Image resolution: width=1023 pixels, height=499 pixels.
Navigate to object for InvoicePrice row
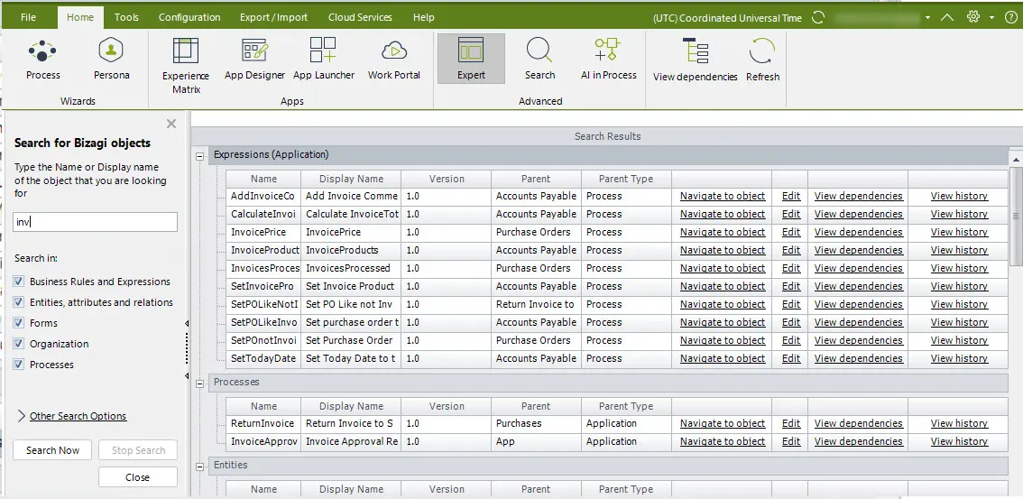point(723,232)
